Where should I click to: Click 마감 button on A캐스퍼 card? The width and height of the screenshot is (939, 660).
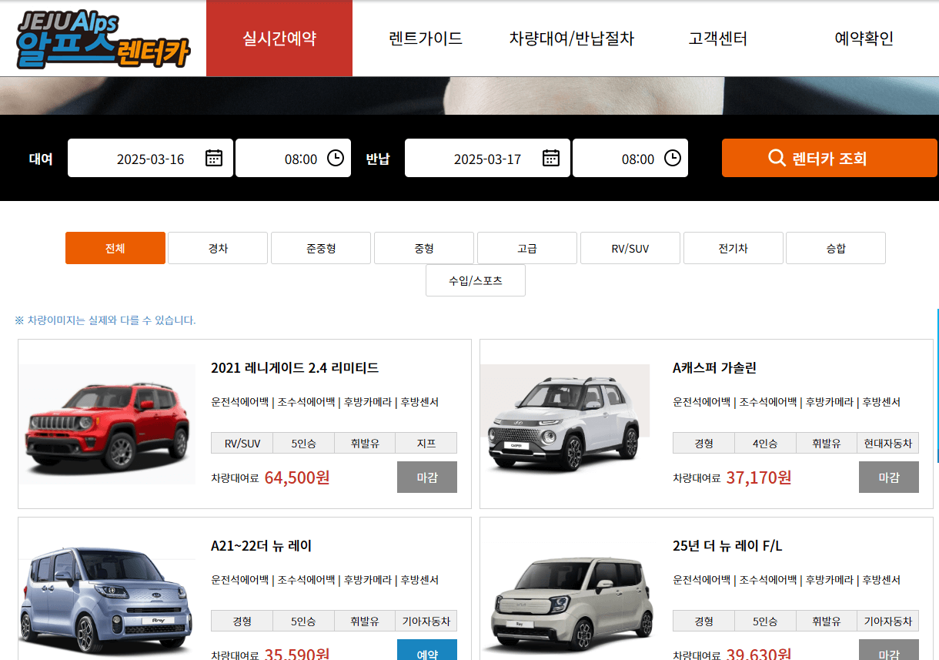pos(889,477)
